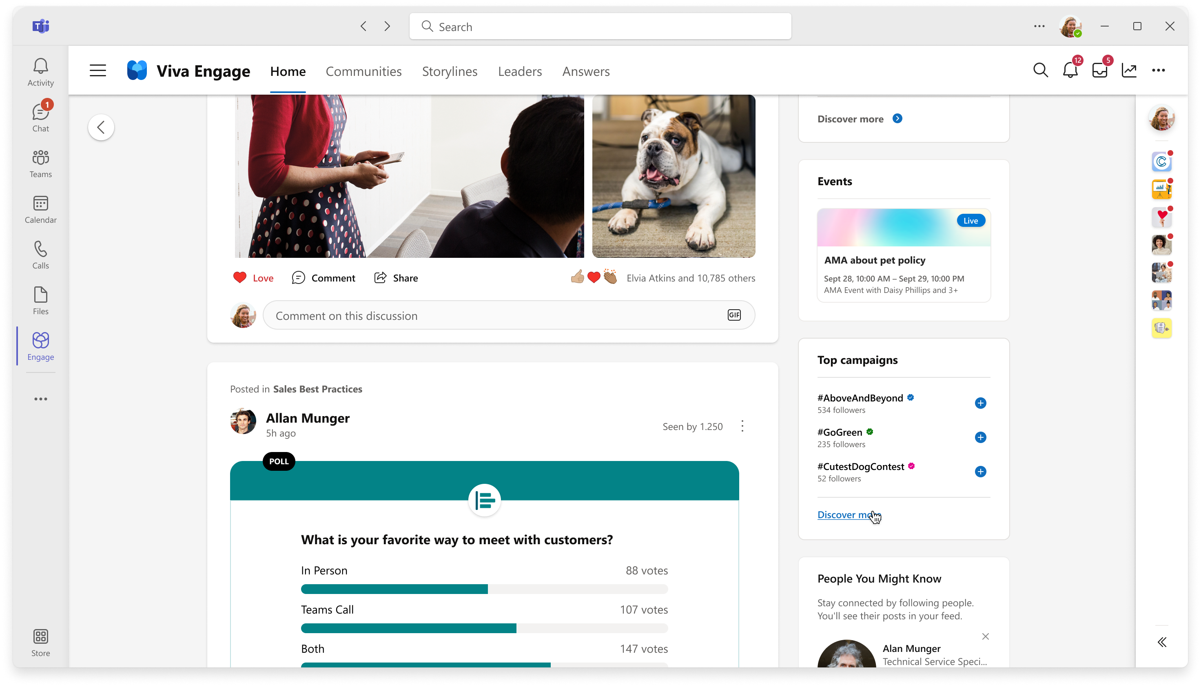This screenshot has width=1201, height=687.
Task: Expand Communities navigation tab dropdown
Action: point(364,71)
